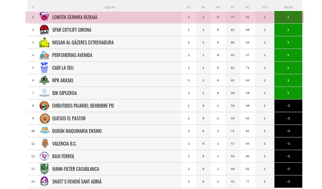
Task: Click the Mann-Filter Casablanca green logo
Action: (x=45, y=169)
